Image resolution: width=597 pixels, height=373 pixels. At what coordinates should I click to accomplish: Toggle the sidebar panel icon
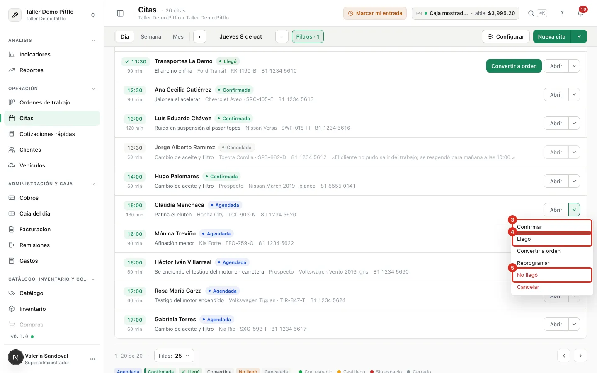[120, 13]
